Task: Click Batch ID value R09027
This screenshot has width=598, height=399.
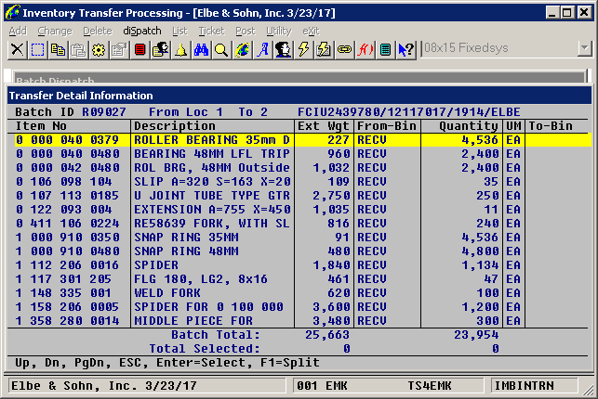Action: 104,112
